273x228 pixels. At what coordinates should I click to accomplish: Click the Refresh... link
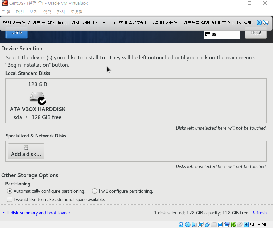pos(261,213)
